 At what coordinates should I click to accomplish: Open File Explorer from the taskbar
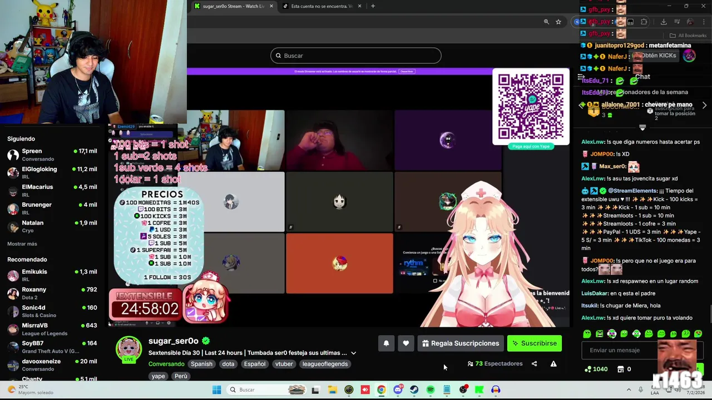[332, 389]
